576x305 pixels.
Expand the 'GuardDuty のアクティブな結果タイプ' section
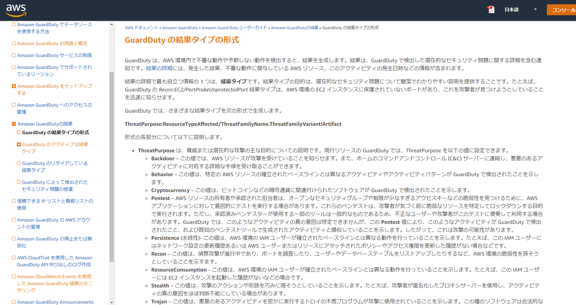point(19,144)
